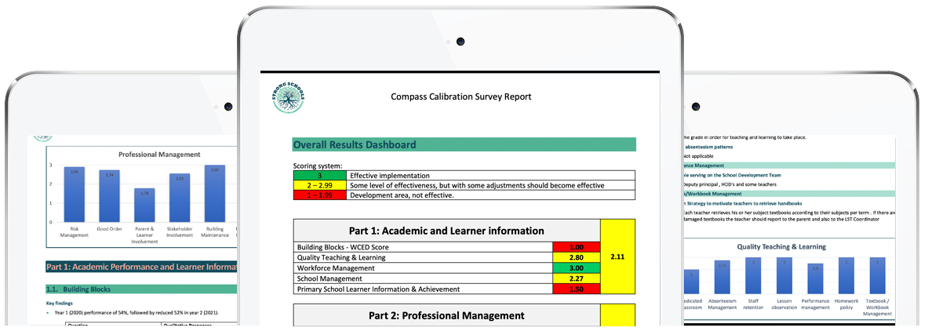Select the Workforce Management 3.00 score cell

click(576, 268)
